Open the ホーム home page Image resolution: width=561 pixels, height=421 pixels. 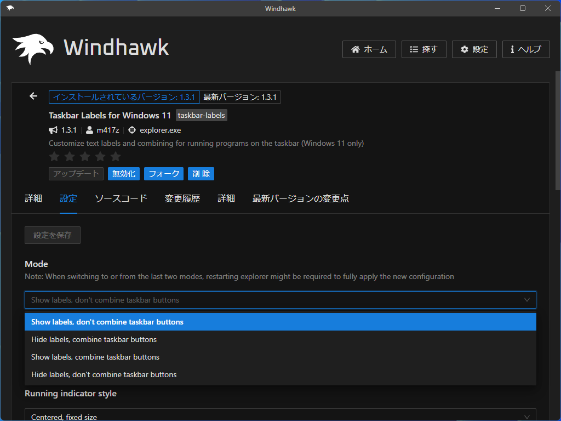(x=369, y=49)
